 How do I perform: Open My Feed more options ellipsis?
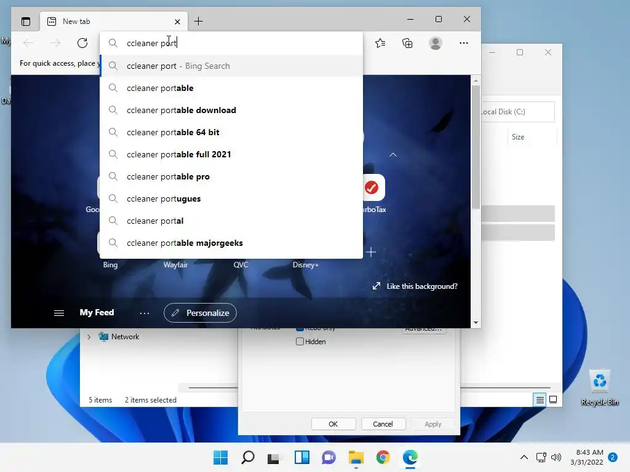[x=144, y=313]
